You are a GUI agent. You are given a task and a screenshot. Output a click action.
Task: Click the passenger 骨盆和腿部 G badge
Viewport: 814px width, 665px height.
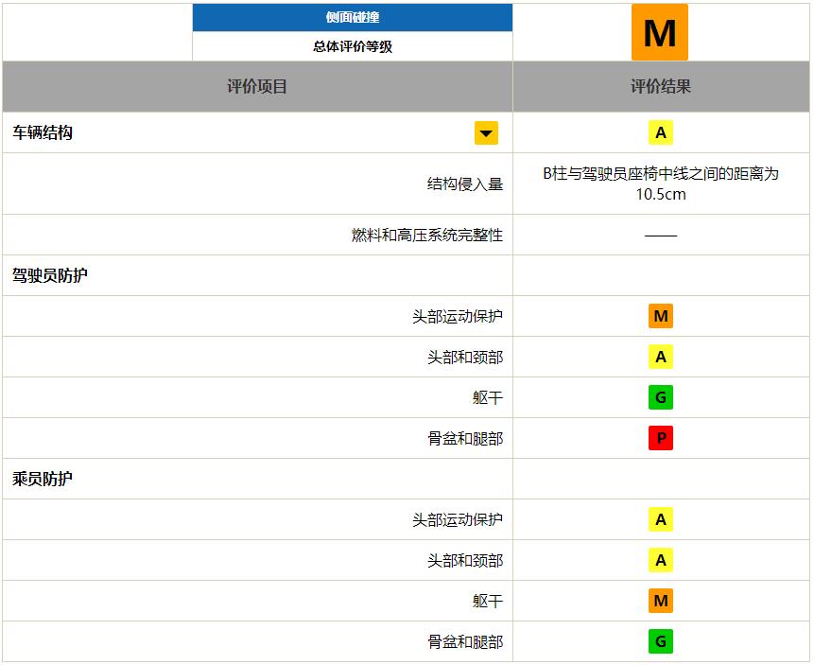click(660, 641)
